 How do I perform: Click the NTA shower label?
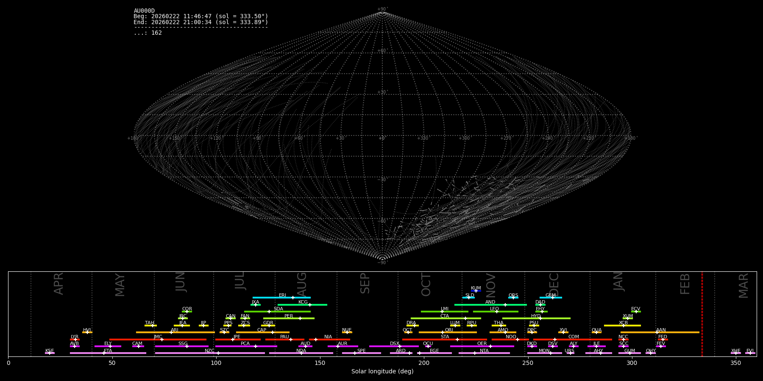click(x=484, y=351)
